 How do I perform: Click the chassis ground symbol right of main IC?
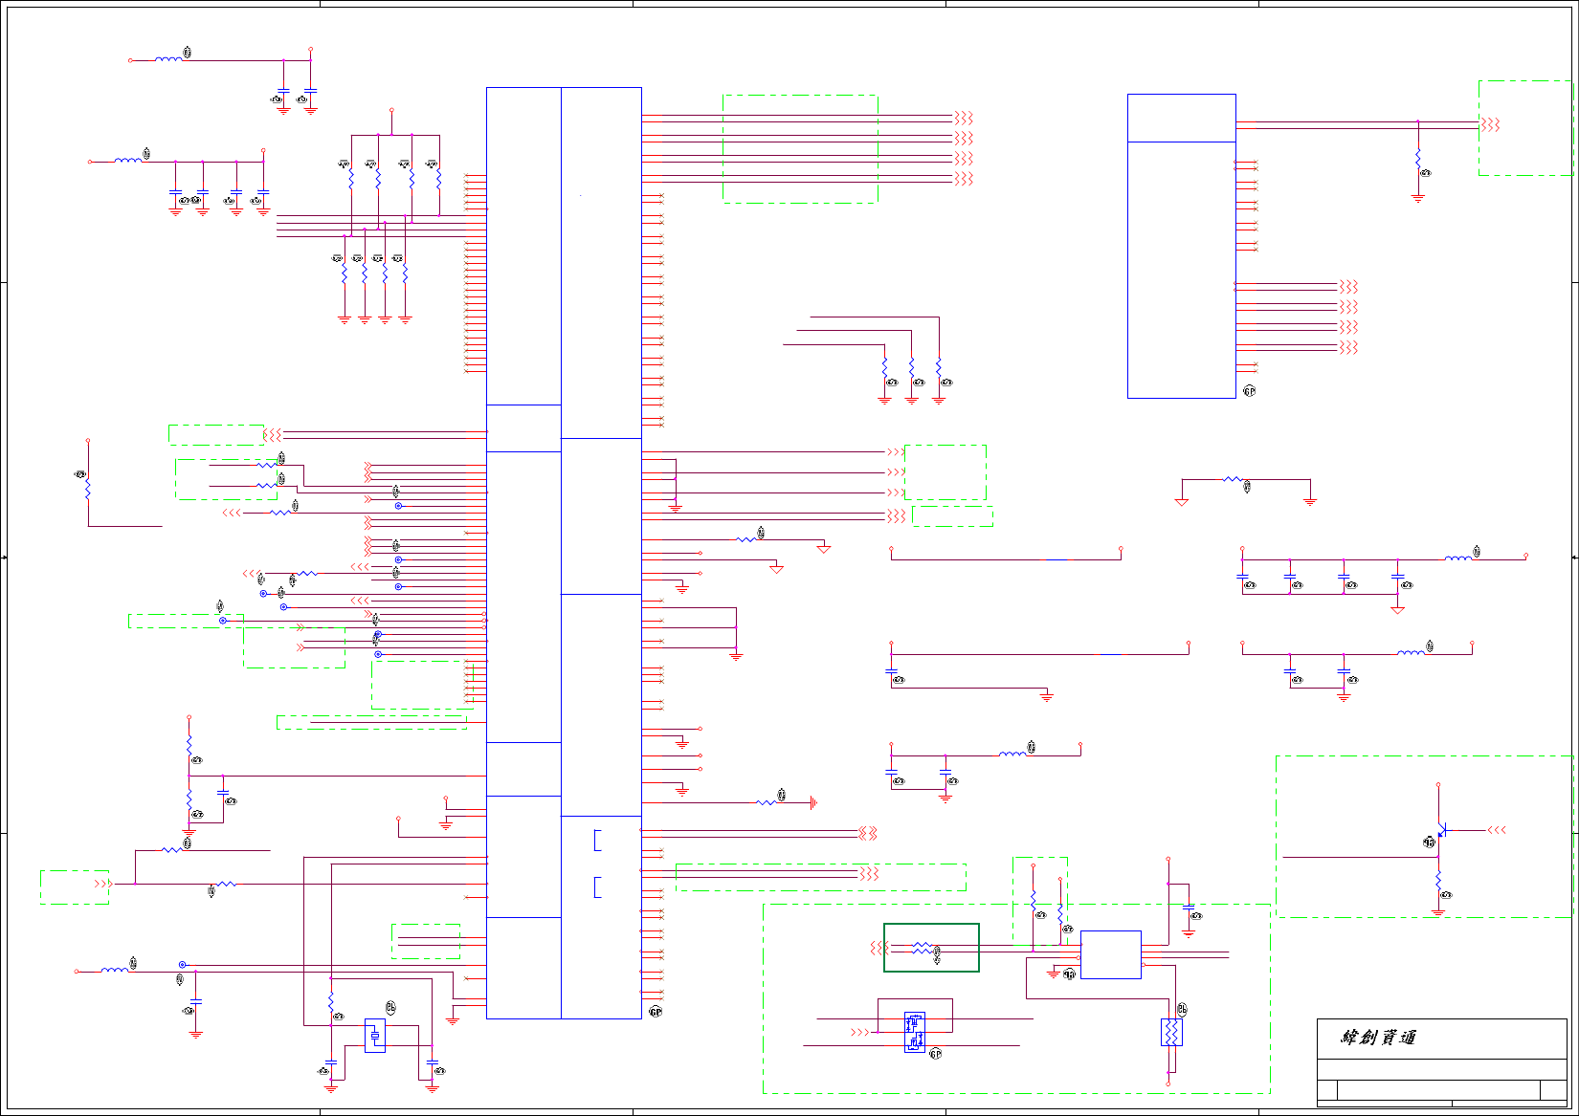click(812, 802)
